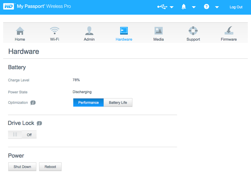Viewport: 251px width, 174px height.
Task: Log out of the dashboard
Action: tap(236, 7)
